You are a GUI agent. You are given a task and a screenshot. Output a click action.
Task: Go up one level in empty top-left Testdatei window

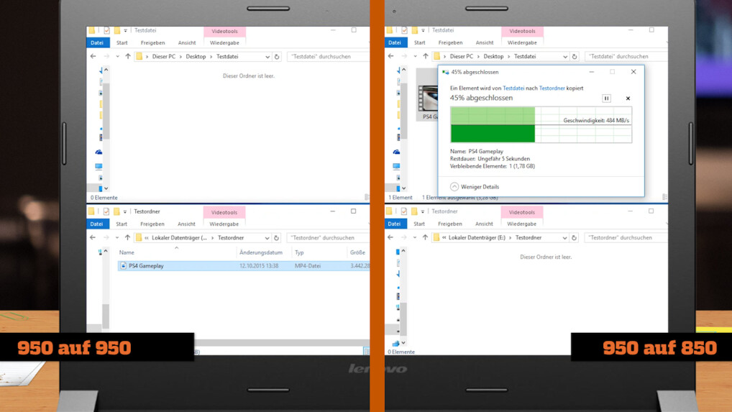pyautogui.click(x=128, y=57)
